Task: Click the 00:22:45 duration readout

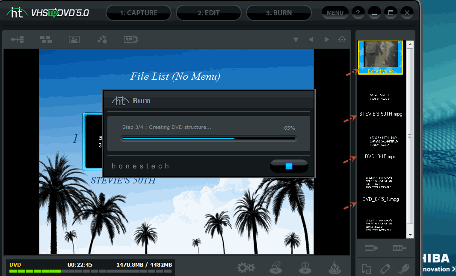Action: coord(80,264)
